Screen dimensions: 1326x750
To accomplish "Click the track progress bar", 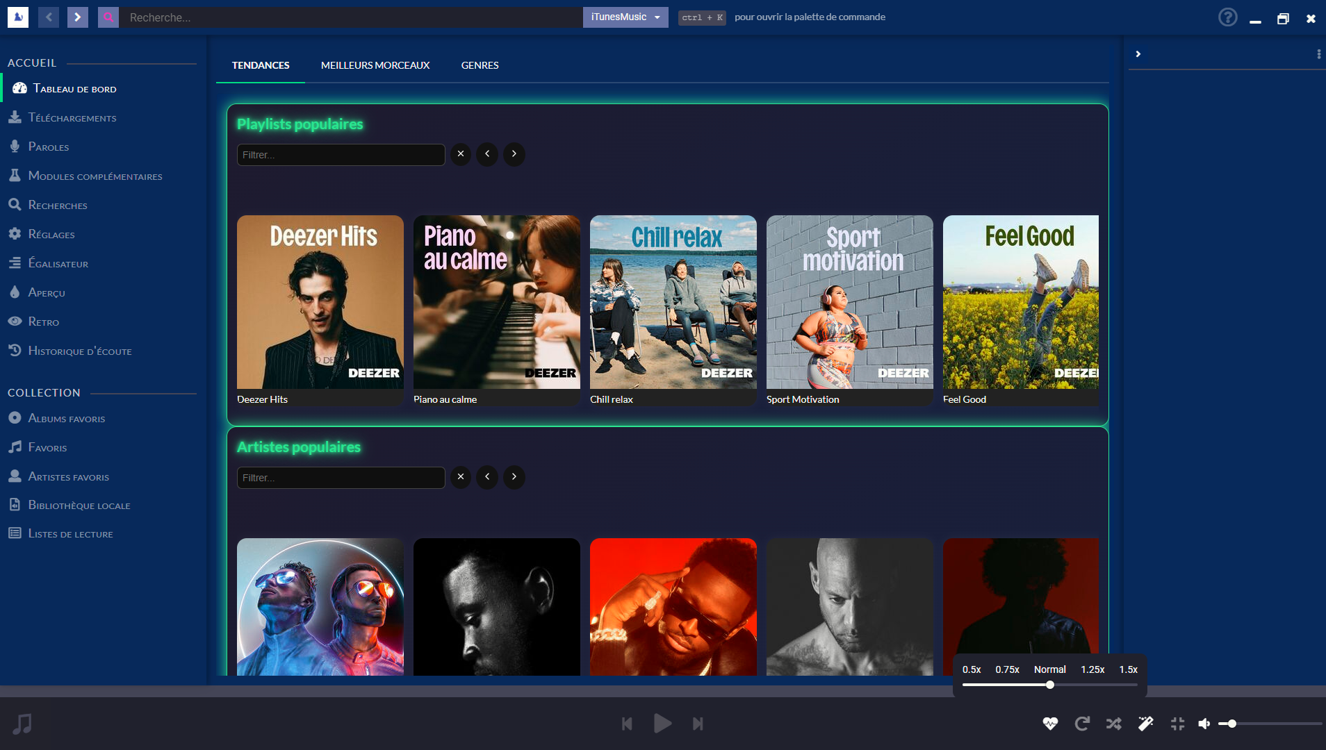I will pos(663,692).
